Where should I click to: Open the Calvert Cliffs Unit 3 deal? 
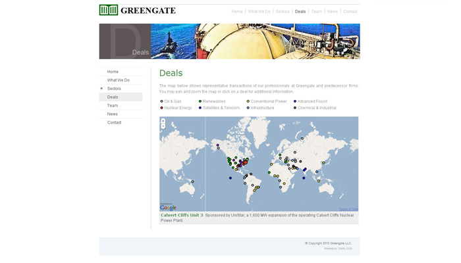[x=182, y=215]
